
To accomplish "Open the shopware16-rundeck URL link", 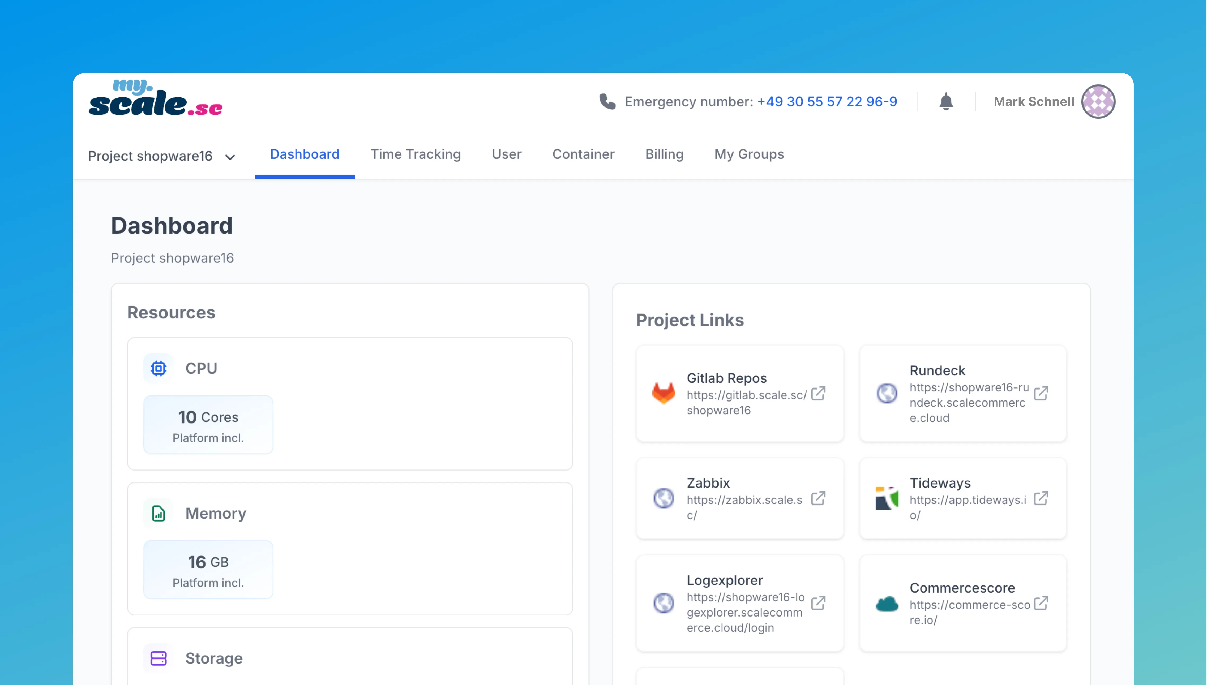I will click(969, 403).
